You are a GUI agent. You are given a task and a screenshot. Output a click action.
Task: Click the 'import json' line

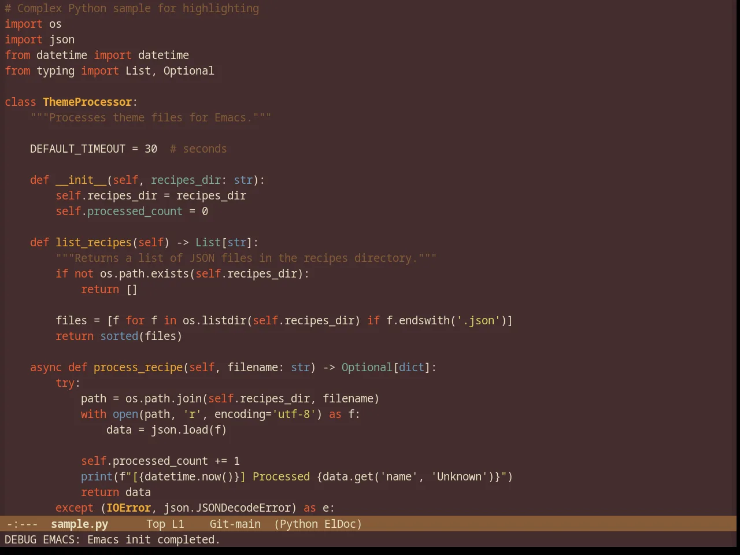point(39,40)
